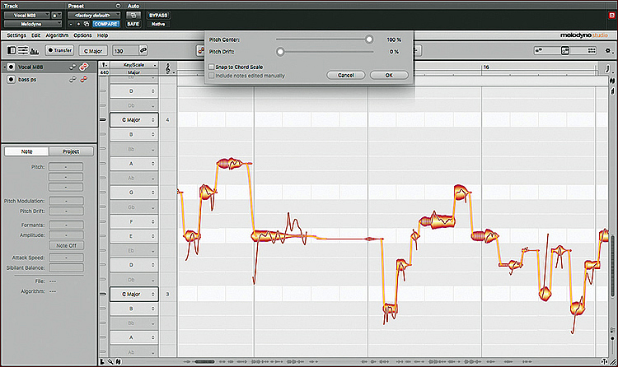Click the red link icon on Vocal M88
The width and height of the screenshot is (618, 367).
(83, 67)
